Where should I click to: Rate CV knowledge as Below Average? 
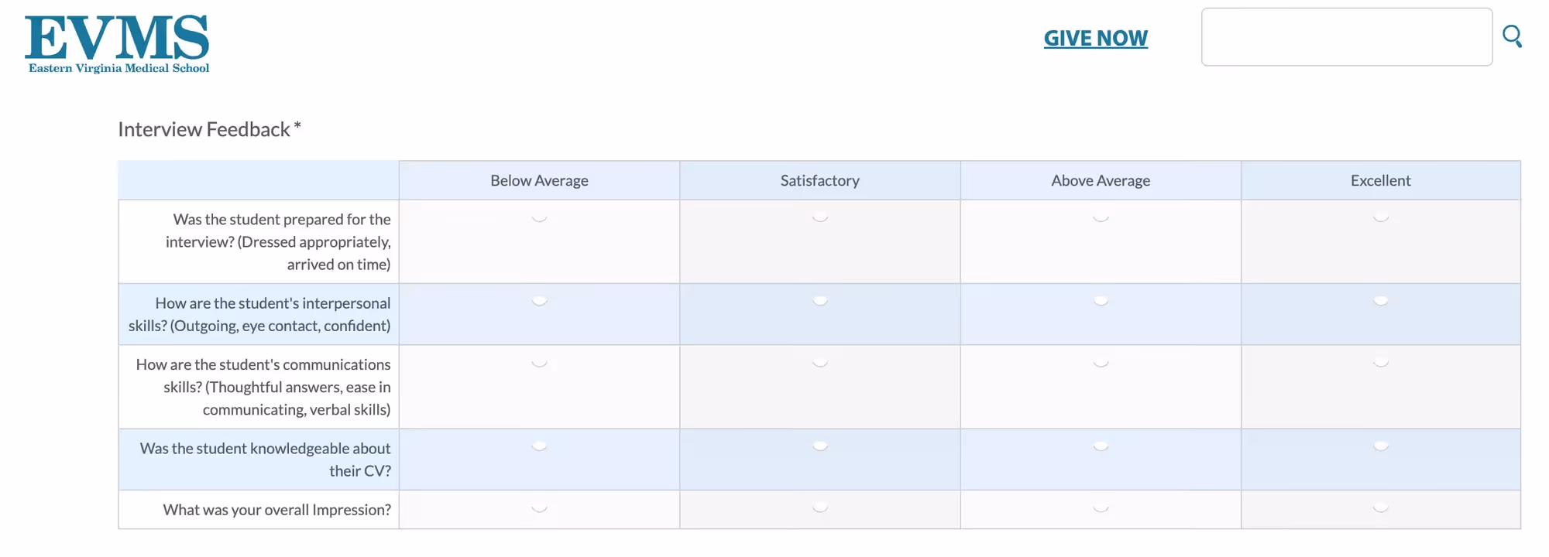[539, 446]
